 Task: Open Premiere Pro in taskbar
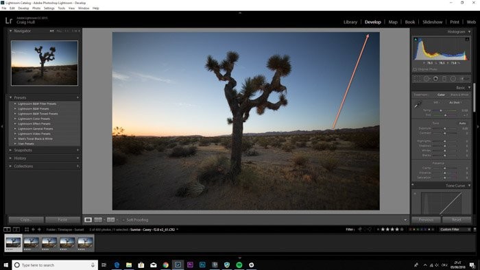pos(190,265)
